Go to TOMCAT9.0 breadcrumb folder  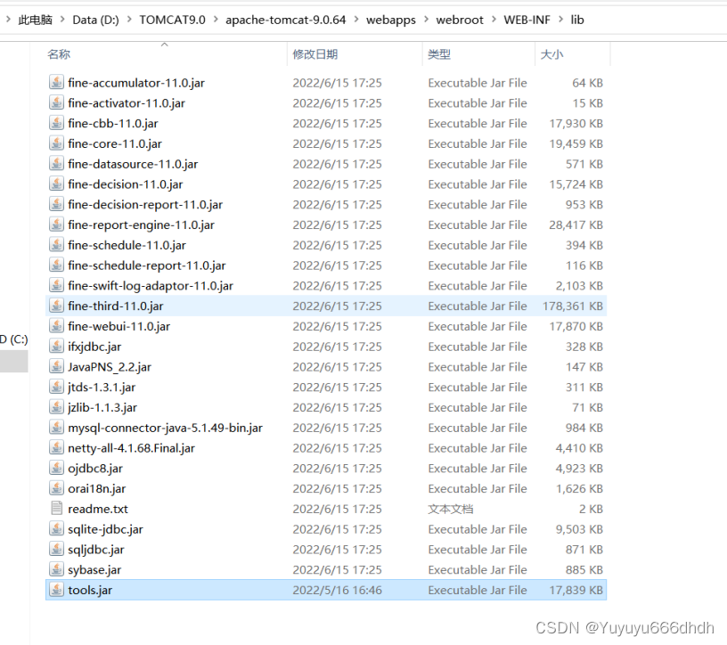173,20
